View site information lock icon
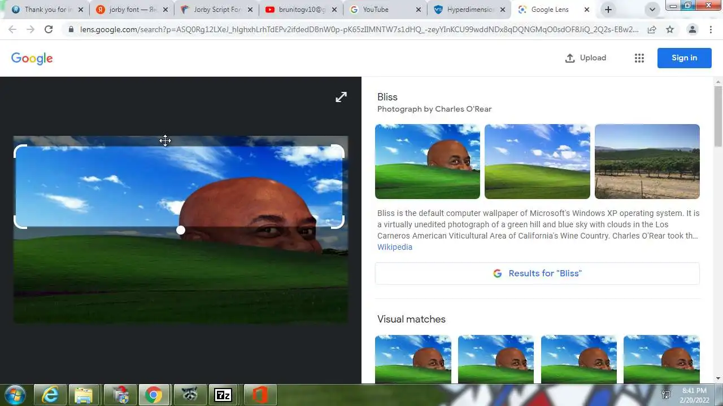The image size is (723, 406). [x=71, y=29]
